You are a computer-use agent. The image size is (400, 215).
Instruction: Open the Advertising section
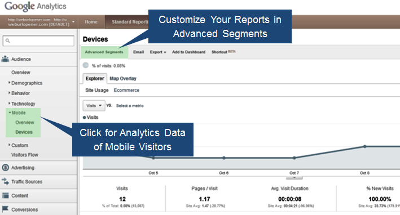[38, 168]
